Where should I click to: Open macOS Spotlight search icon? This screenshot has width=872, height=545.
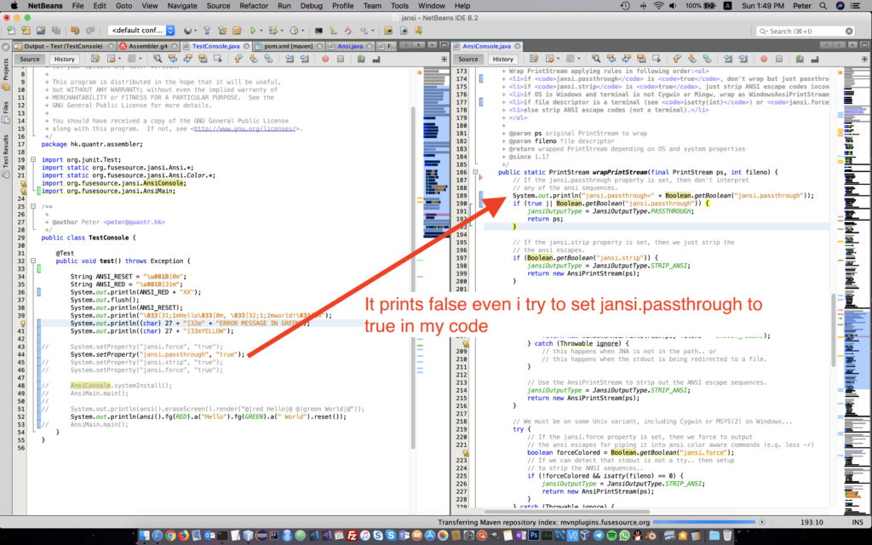point(823,6)
